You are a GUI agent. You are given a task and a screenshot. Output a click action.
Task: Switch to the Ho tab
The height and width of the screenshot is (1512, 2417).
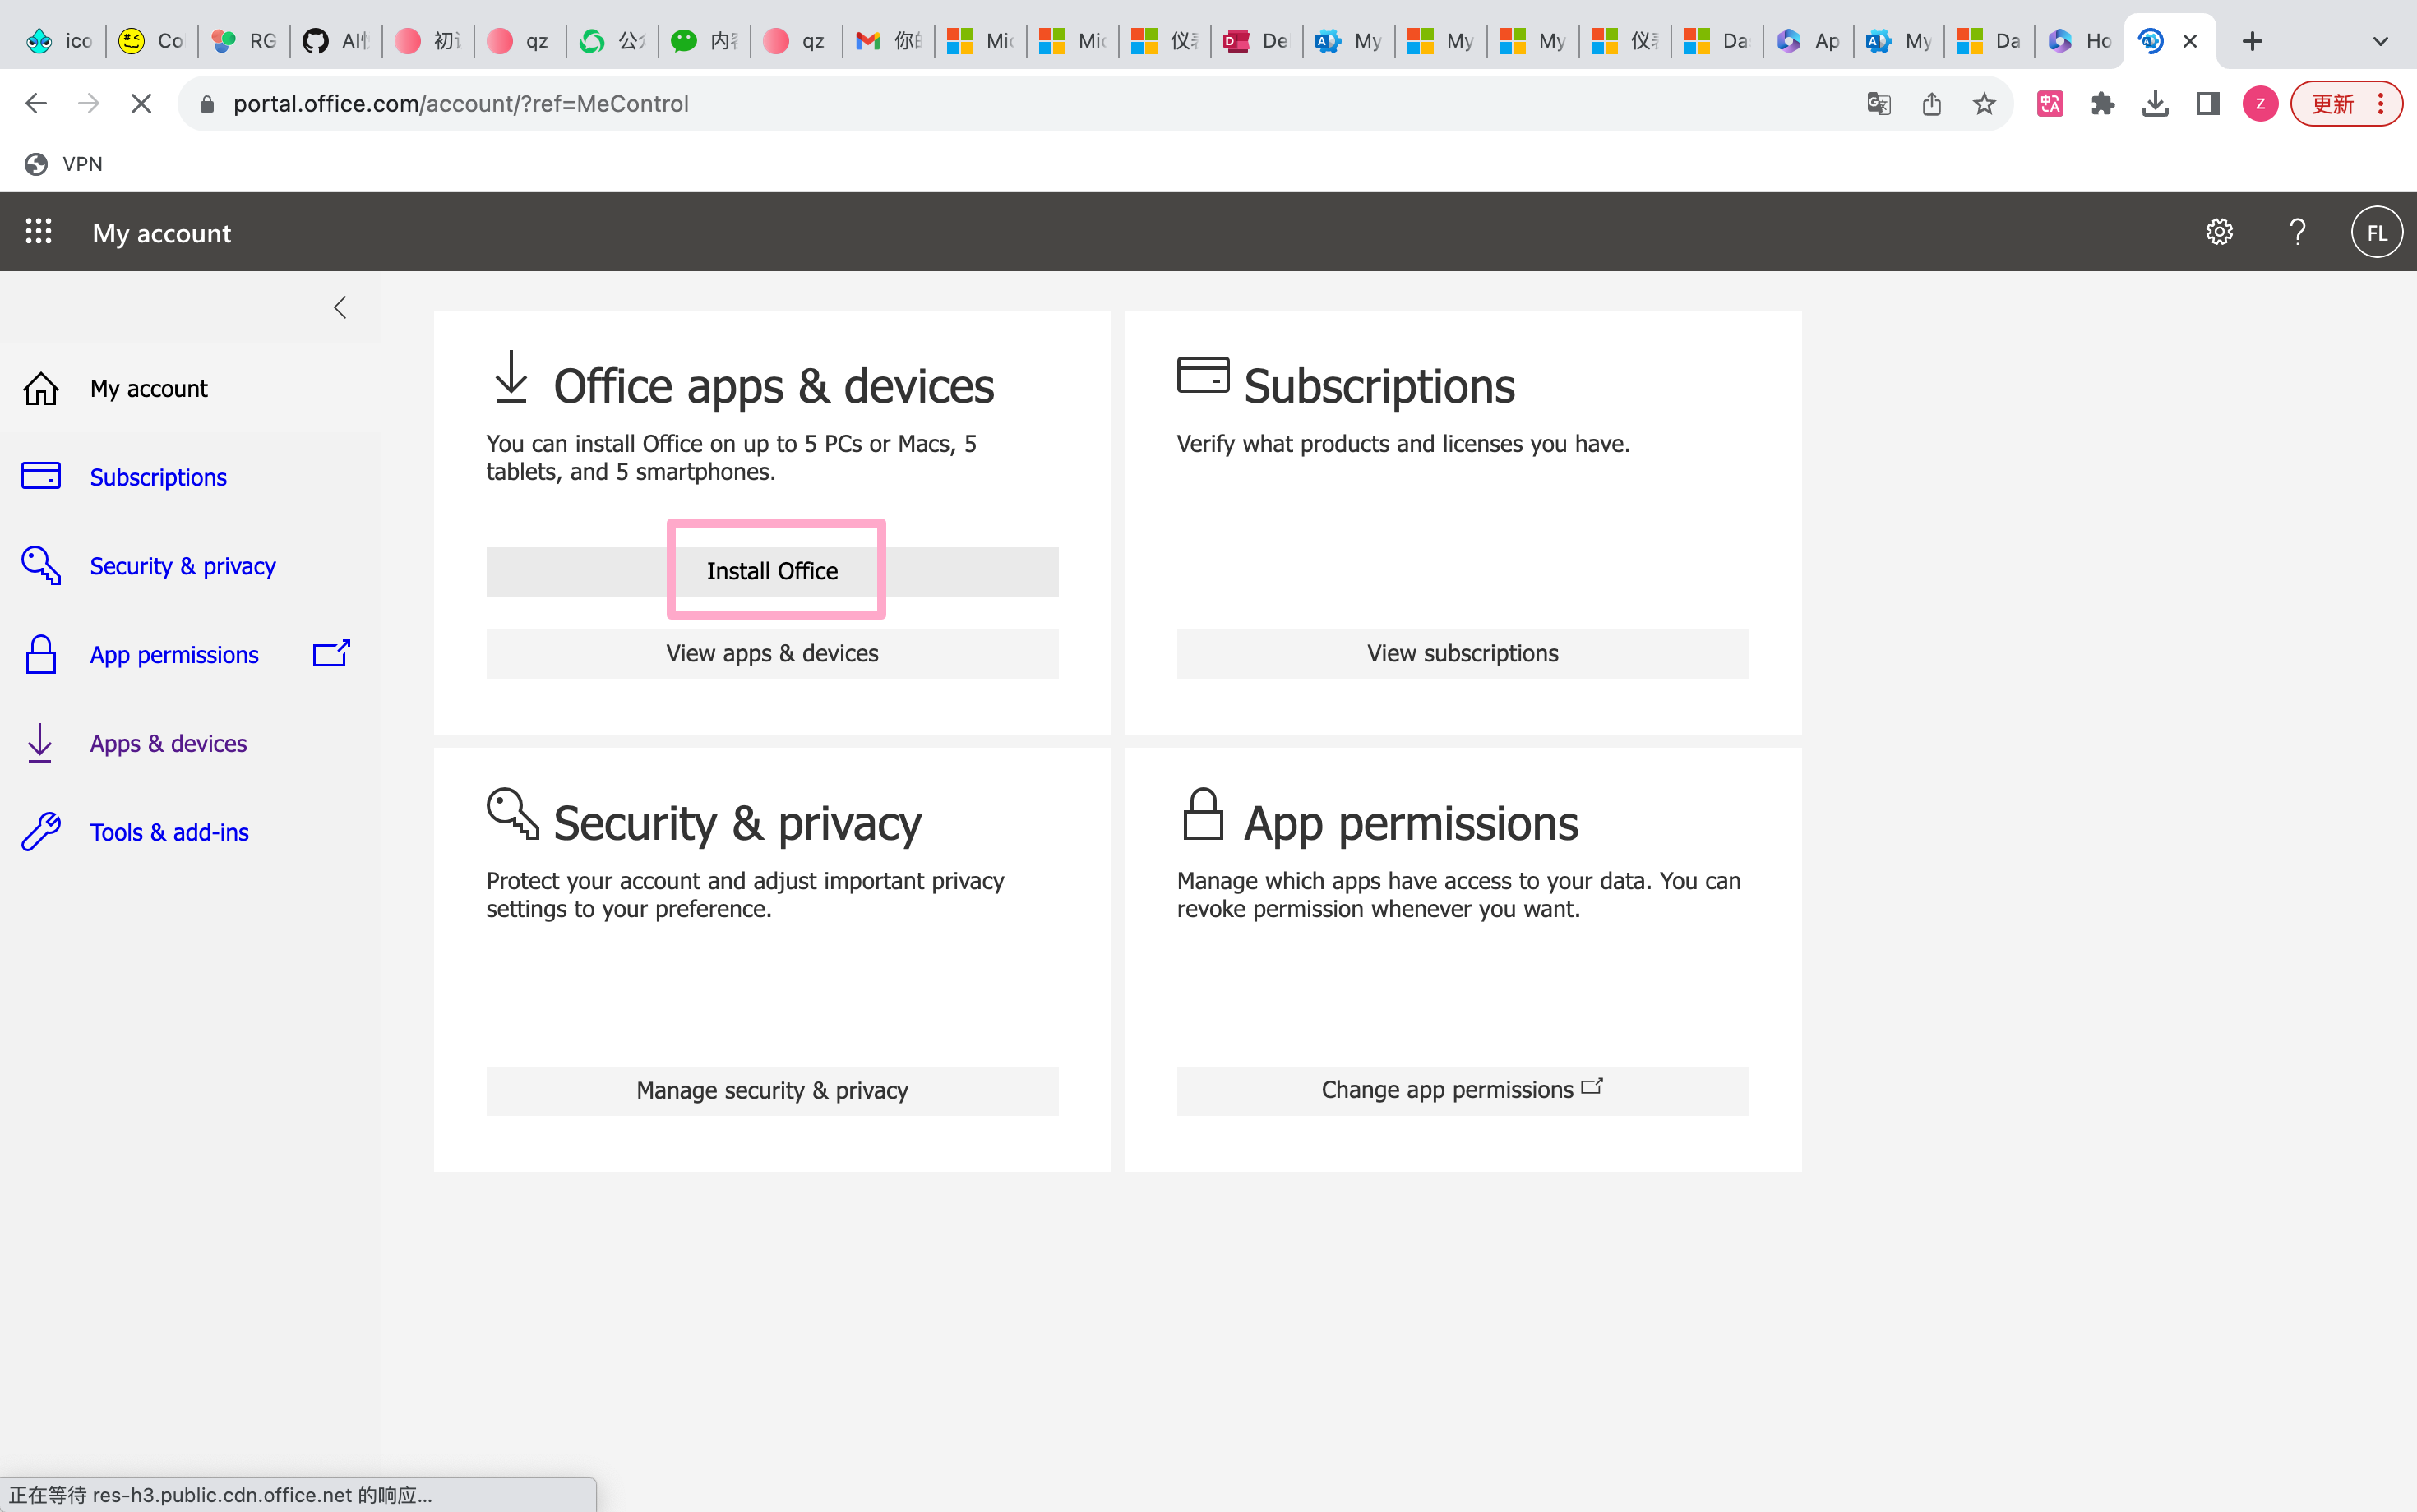coord(2079,41)
